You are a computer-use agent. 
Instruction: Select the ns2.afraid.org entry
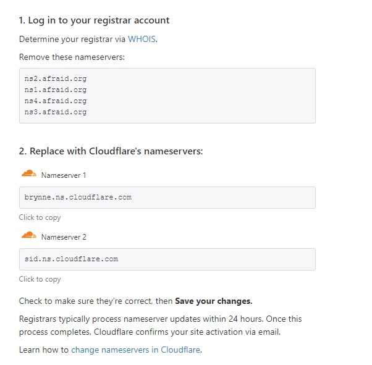point(56,78)
